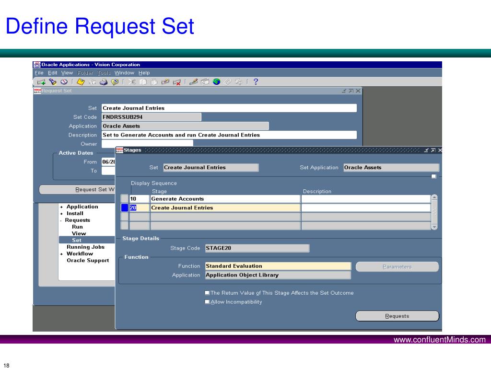Click the Show Navigator compass icon
This screenshot has height=368, width=491.
64,82
